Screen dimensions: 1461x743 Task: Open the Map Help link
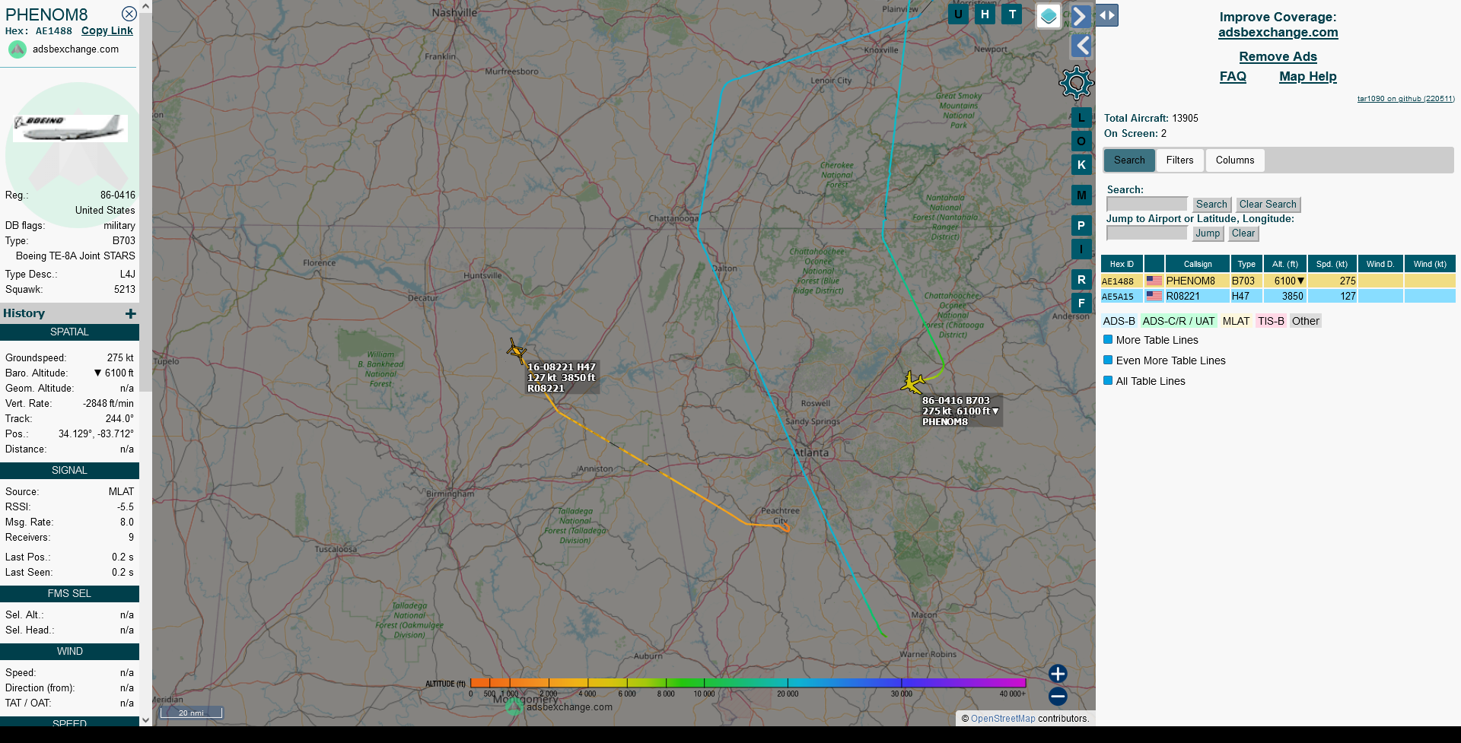[1307, 76]
